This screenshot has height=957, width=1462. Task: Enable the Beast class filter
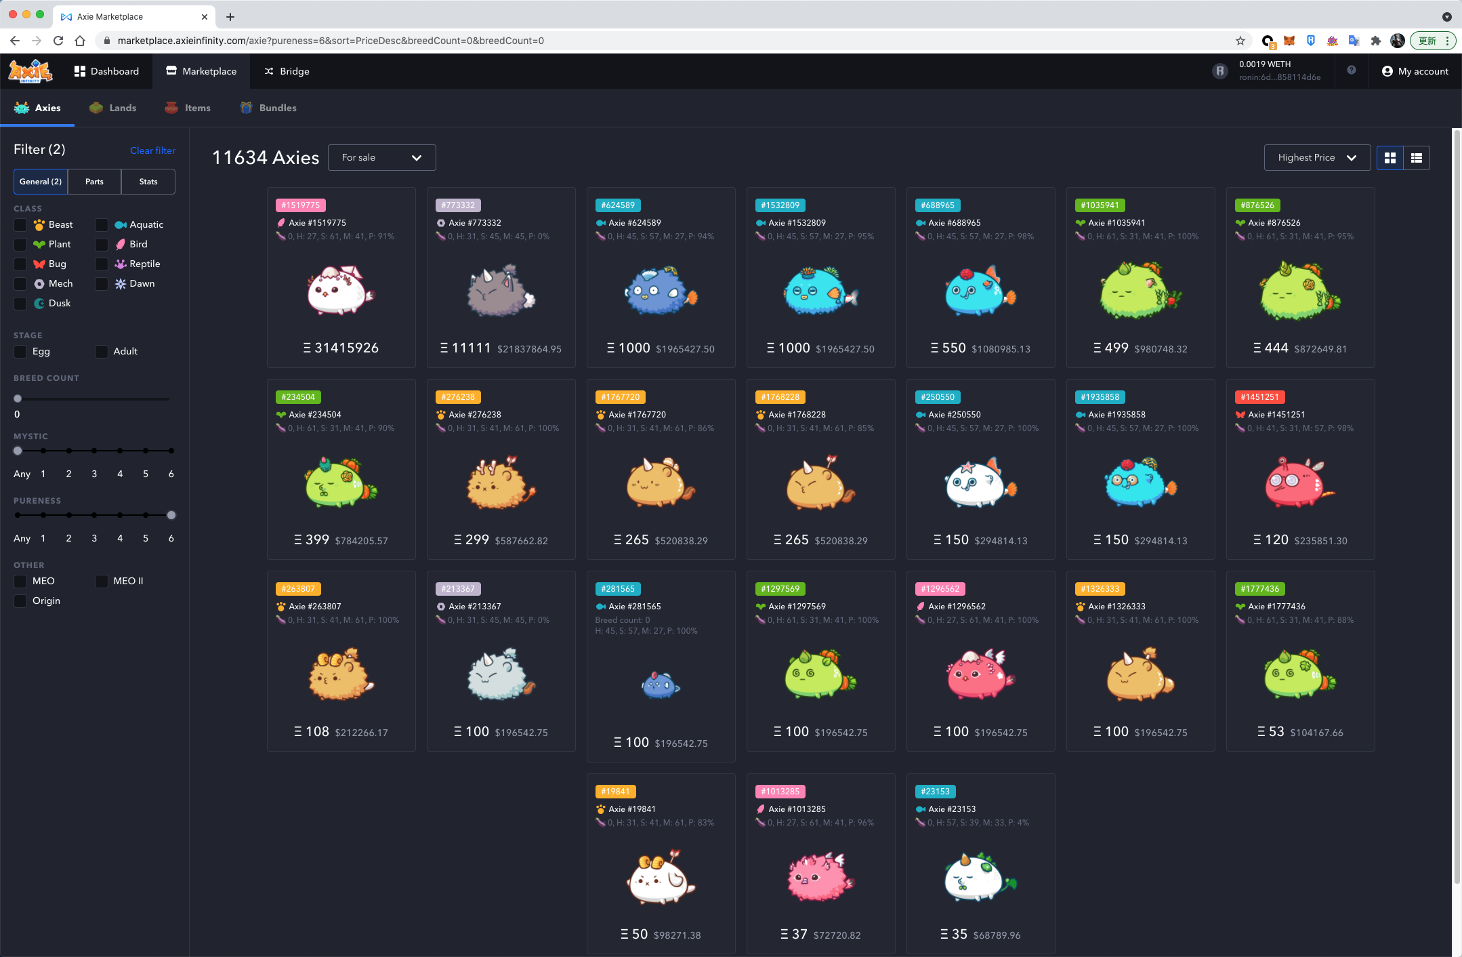point(20,224)
